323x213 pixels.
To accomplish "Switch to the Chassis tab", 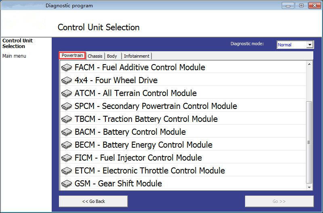I will point(95,56).
